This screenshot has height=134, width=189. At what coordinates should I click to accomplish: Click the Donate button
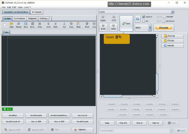click(x=164, y=28)
